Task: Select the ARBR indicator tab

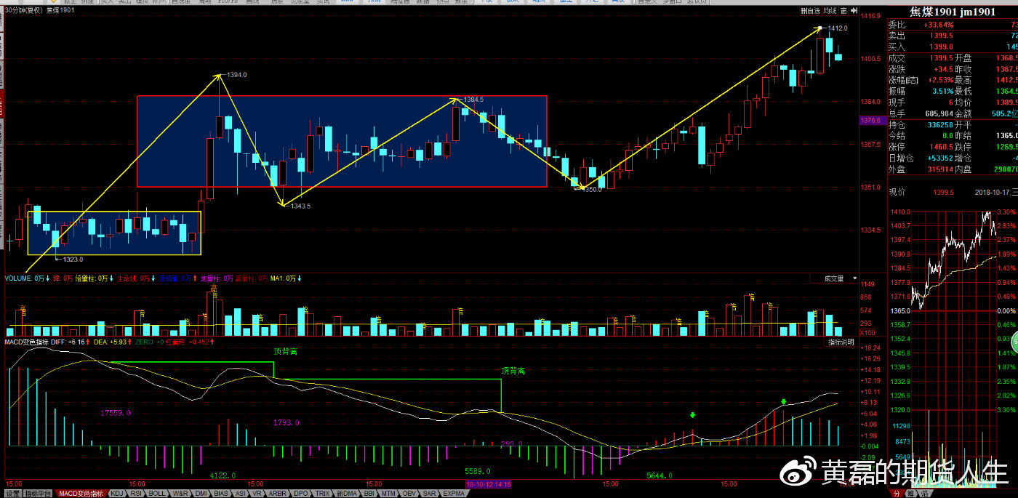Action: (x=278, y=494)
